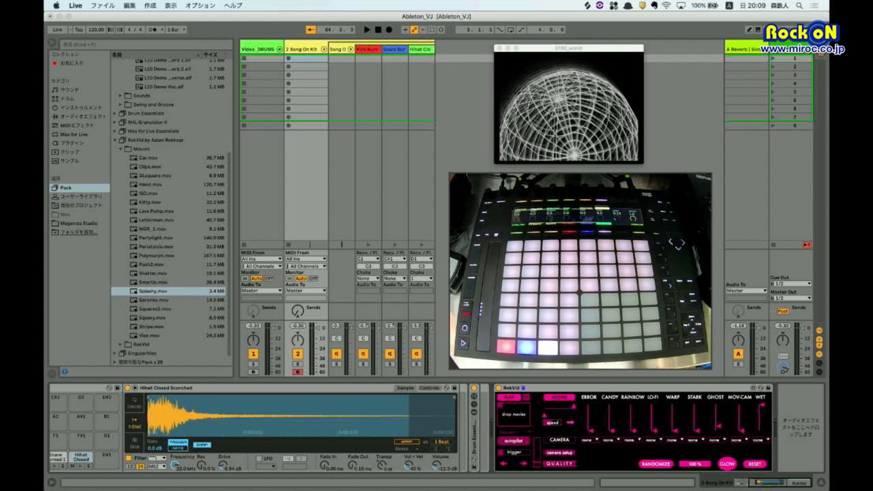This screenshot has width=873, height=491.
Task: Expand the Singularities pack
Action: click(115, 353)
